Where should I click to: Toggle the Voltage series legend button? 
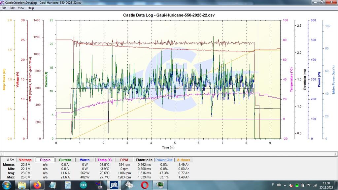(25, 160)
